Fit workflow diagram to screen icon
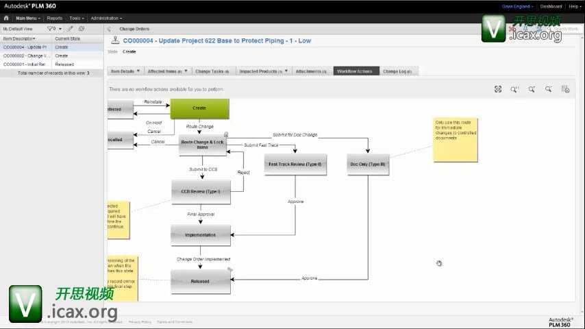This screenshot has height=329, width=585. point(498,89)
